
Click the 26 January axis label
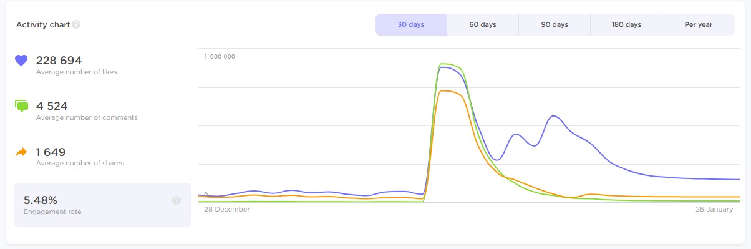[x=714, y=210]
